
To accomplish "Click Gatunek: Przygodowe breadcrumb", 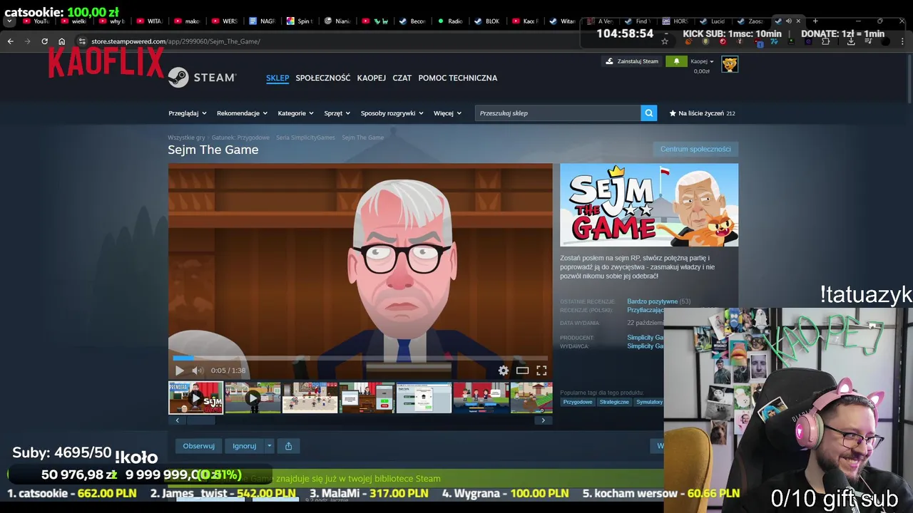I will [x=240, y=138].
